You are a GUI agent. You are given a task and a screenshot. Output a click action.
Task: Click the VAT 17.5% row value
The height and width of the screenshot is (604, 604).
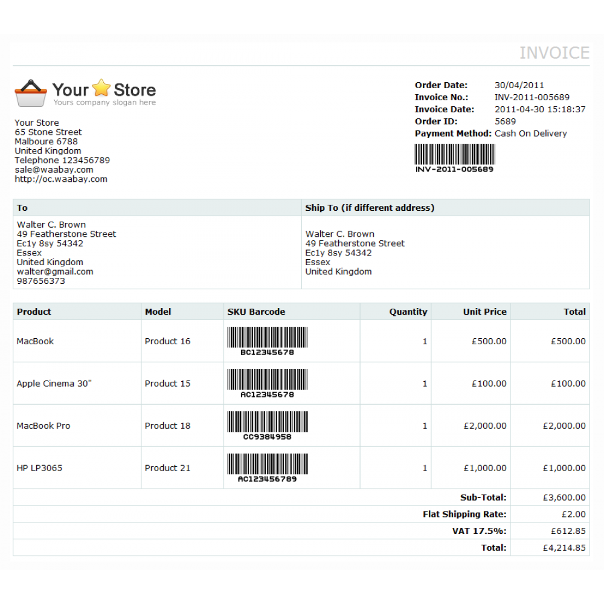568,530
